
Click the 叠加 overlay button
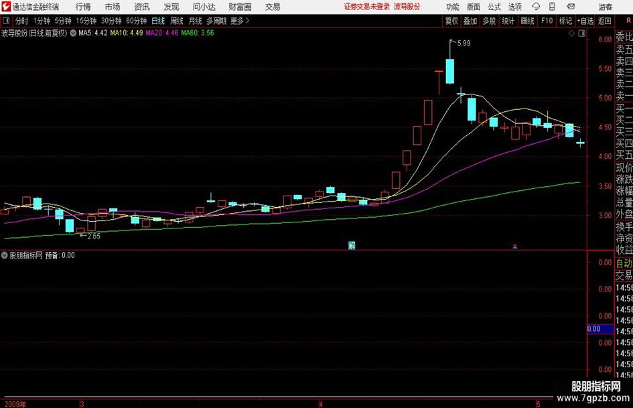(x=470, y=21)
